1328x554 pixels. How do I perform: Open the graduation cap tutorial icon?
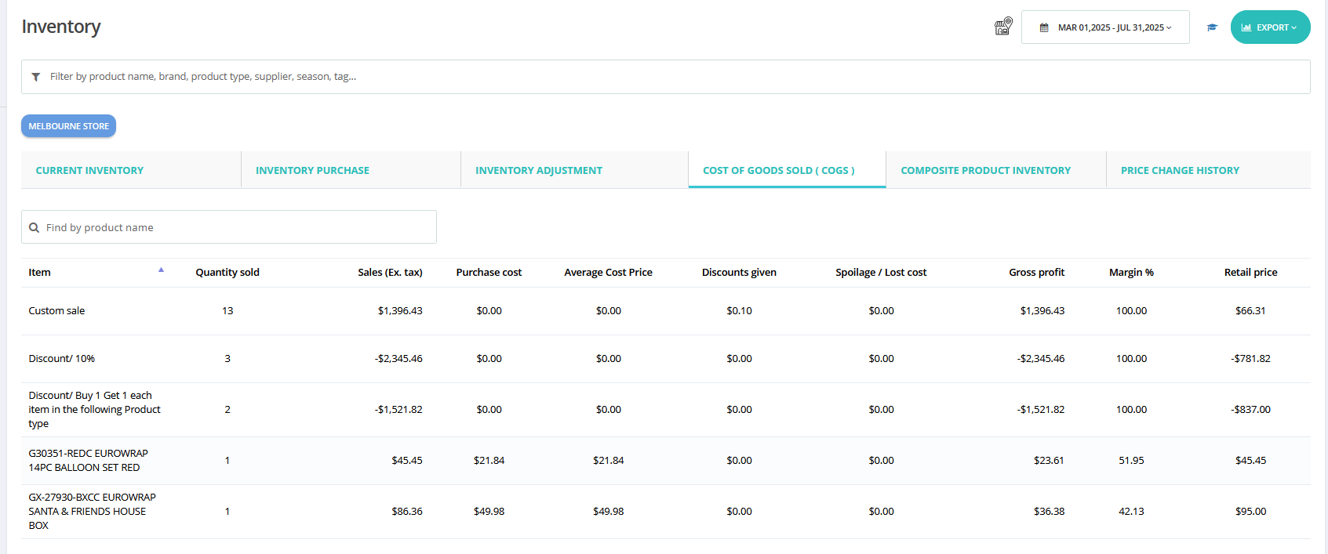[x=1212, y=27]
